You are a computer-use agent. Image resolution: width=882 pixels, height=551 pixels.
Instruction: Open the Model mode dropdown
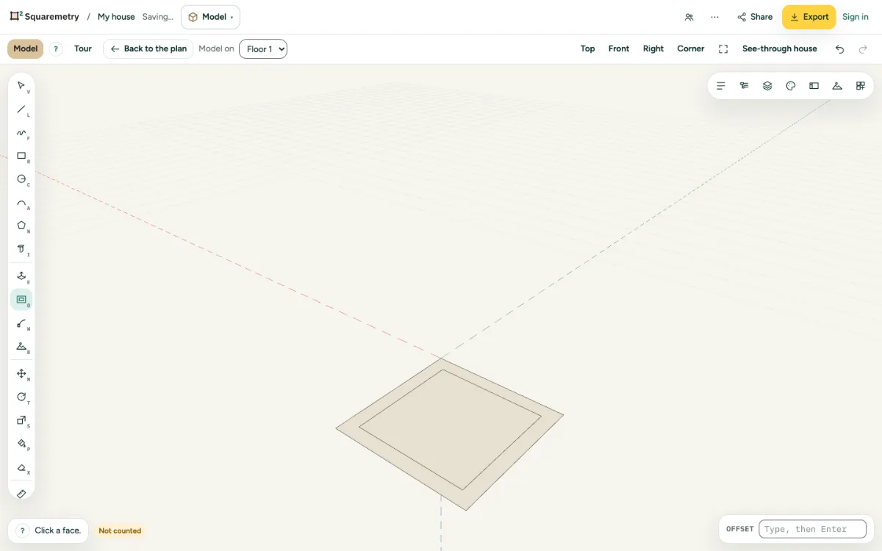click(x=210, y=17)
